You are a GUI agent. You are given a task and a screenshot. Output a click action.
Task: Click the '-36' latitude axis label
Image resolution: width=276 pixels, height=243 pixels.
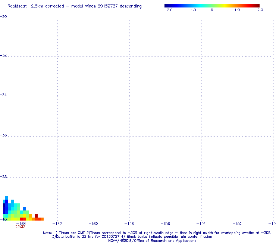tap(3, 135)
